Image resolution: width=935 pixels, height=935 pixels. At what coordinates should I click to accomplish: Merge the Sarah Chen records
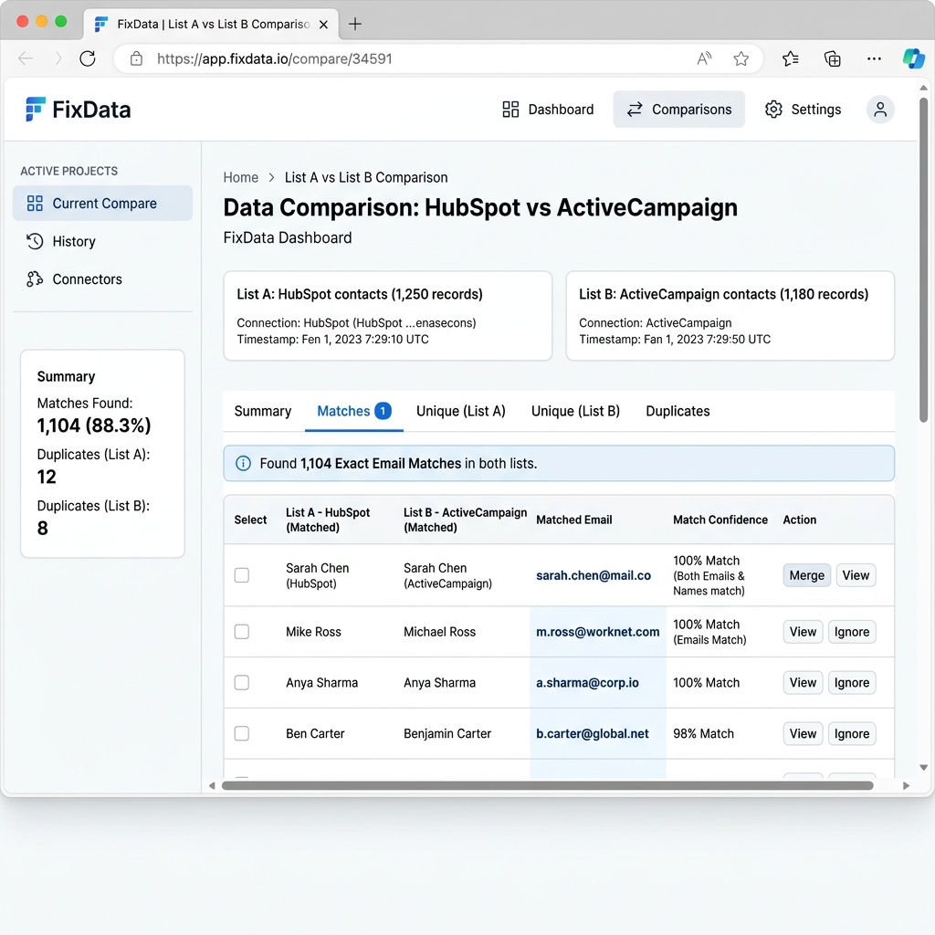coord(807,575)
